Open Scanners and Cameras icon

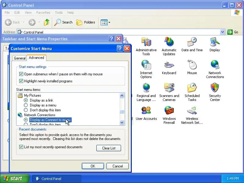[x=169, y=88]
